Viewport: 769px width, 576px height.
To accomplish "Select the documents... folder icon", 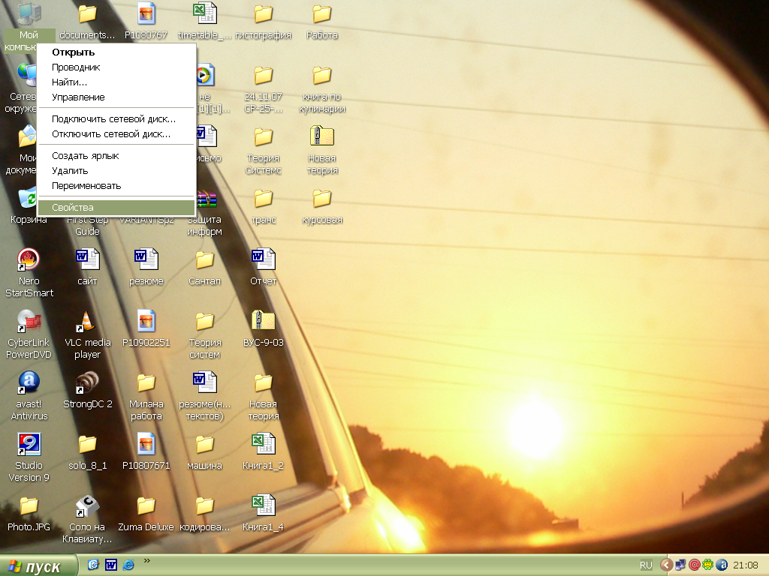I will 87,13.
